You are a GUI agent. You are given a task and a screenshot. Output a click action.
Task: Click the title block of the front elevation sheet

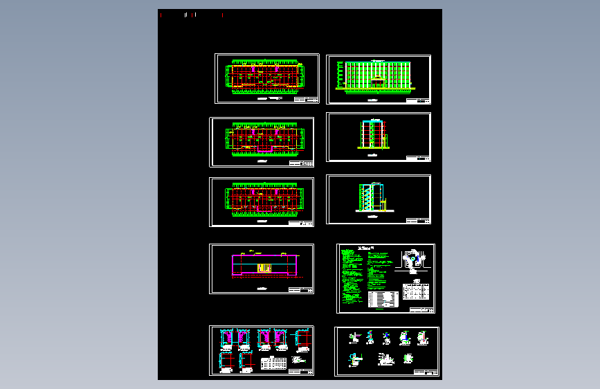click(418, 101)
